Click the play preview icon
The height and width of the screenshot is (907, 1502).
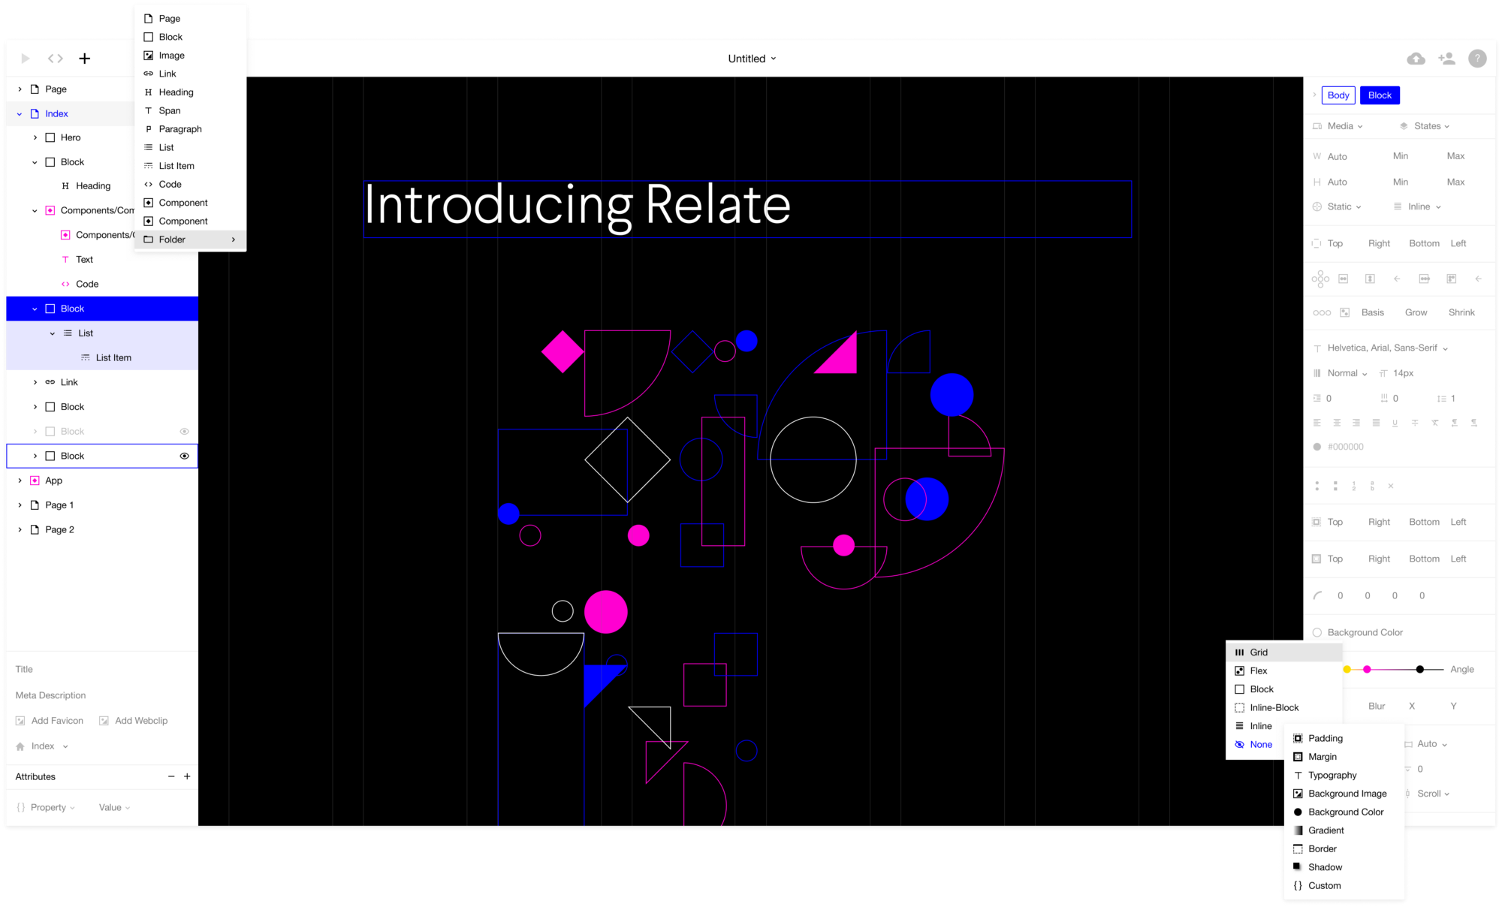tap(26, 59)
